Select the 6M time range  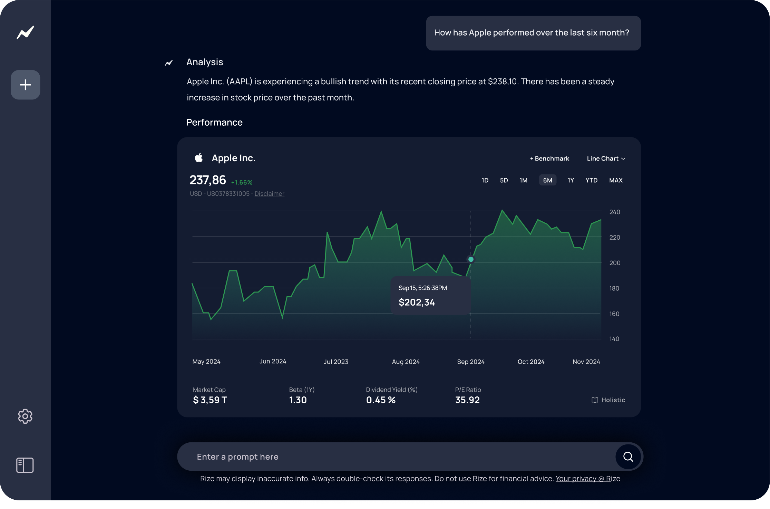548,180
